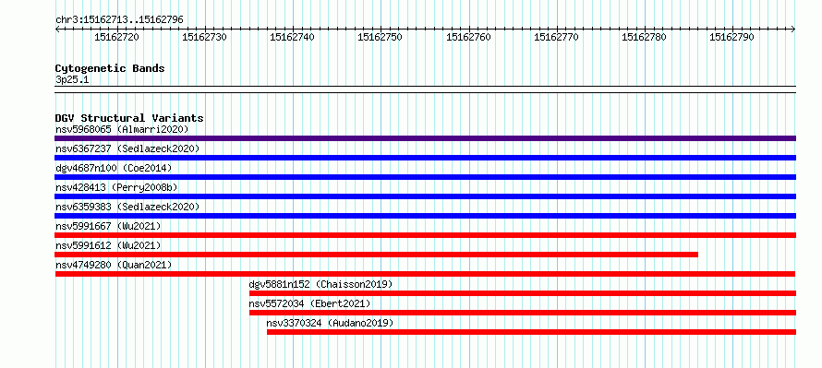Click the red bar under nsv5991667
Viewport: 822px width, 368px height.
(x=425, y=235)
